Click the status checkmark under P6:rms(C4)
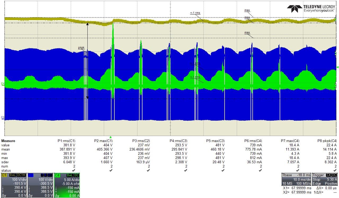The height and width of the screenshot is (198, 339). pyautogui.click(x=260, y=170)
